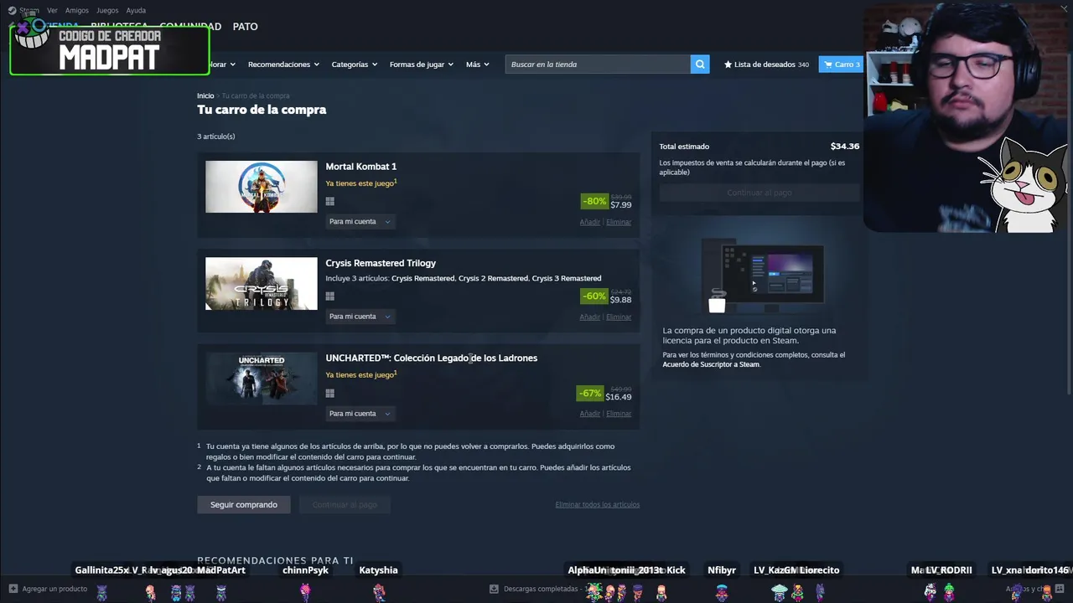The height and width of the screenshot is (603, 1073).
Task: Expand the Formas de jugar dropdown
Action: pos(422,64)
